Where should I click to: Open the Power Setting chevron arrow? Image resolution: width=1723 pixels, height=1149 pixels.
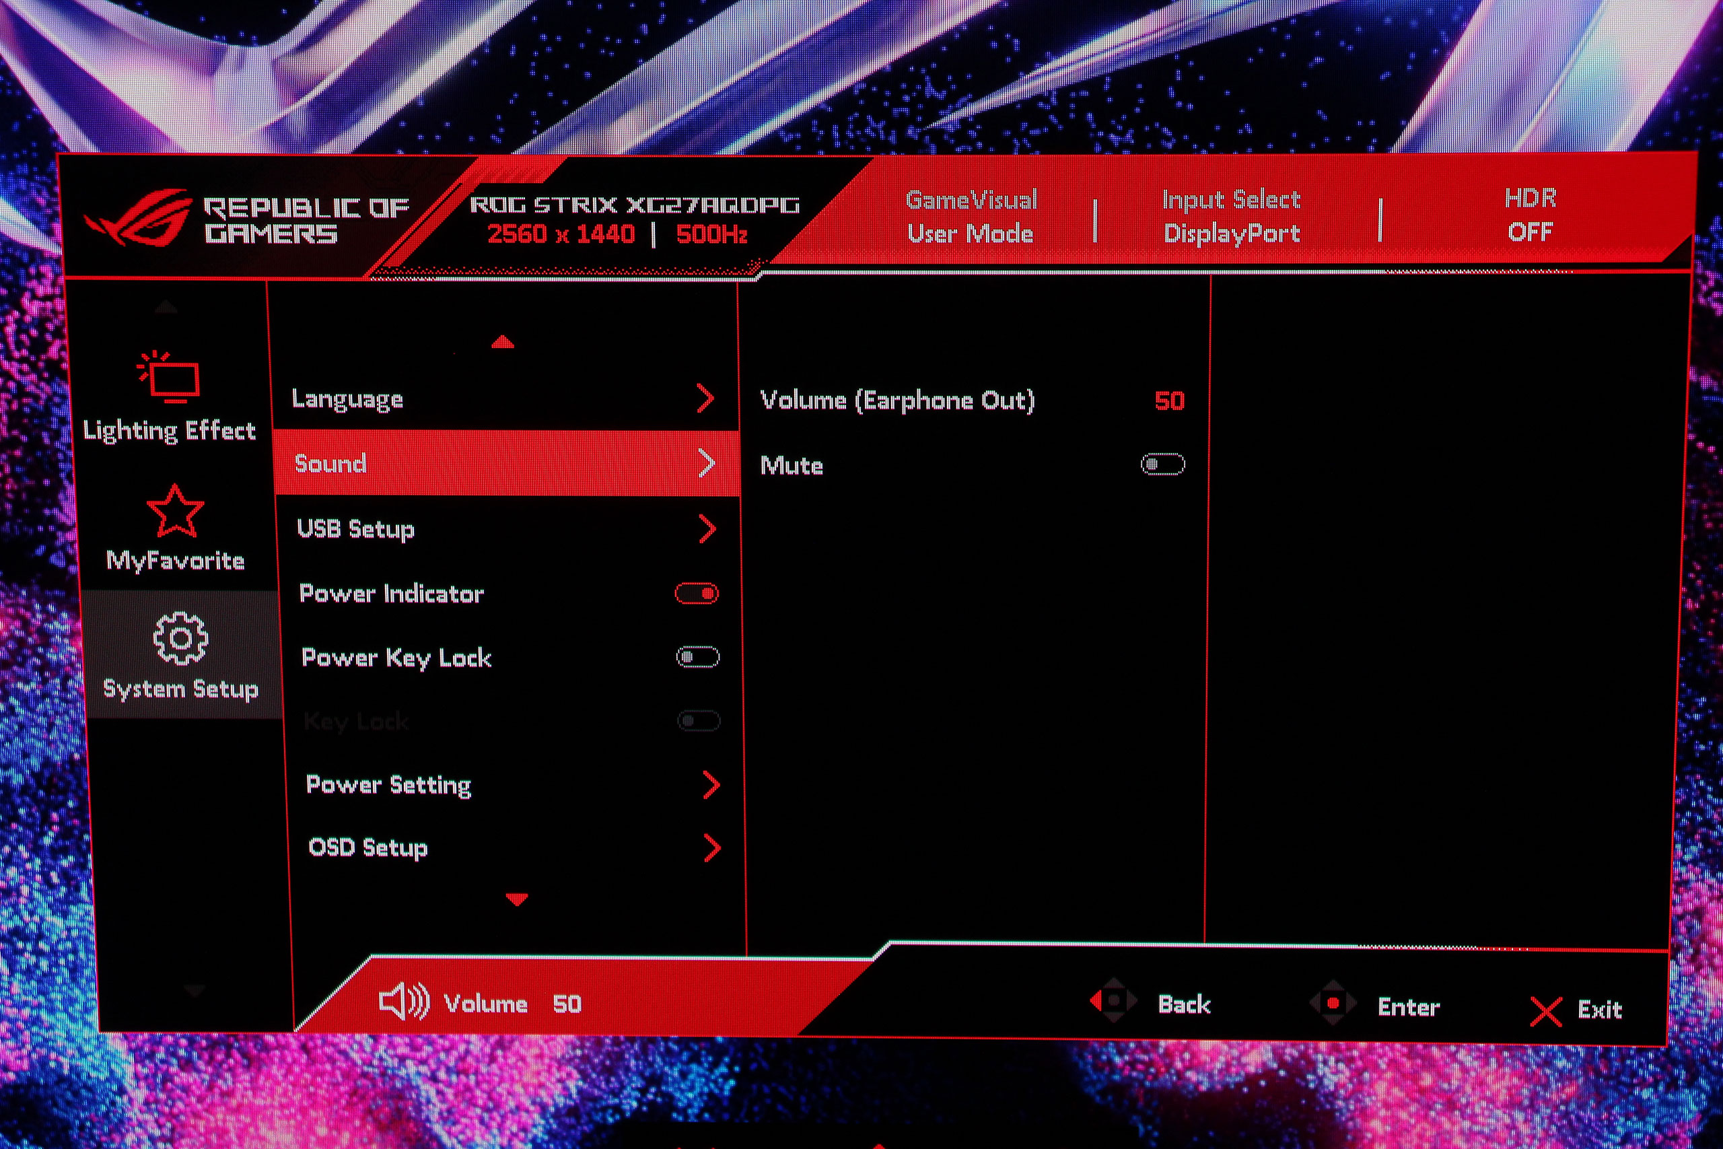(x=711, y=785)
